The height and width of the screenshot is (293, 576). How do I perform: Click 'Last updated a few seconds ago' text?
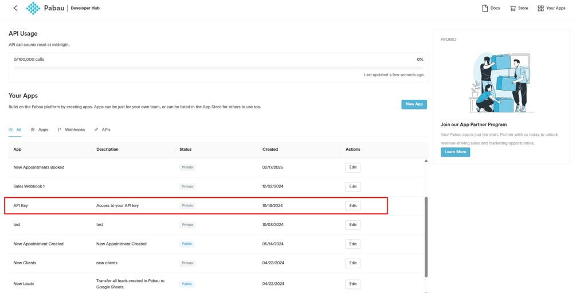393,75
